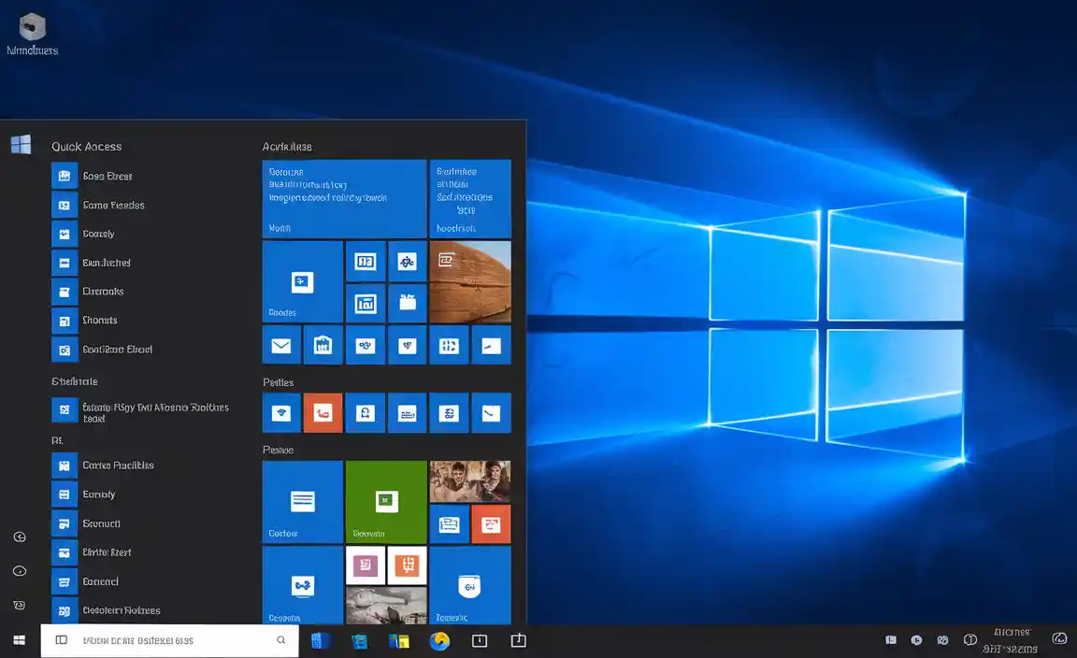Open the Mail envelope tile
1077x658 pixels.
(281, 345)
